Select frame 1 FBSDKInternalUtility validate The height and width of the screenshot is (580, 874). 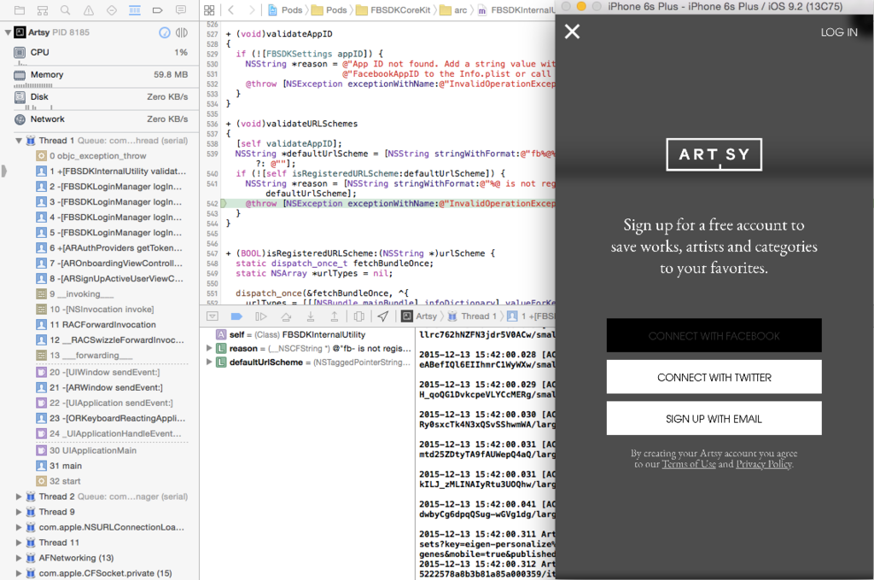(x=112, y=171)
